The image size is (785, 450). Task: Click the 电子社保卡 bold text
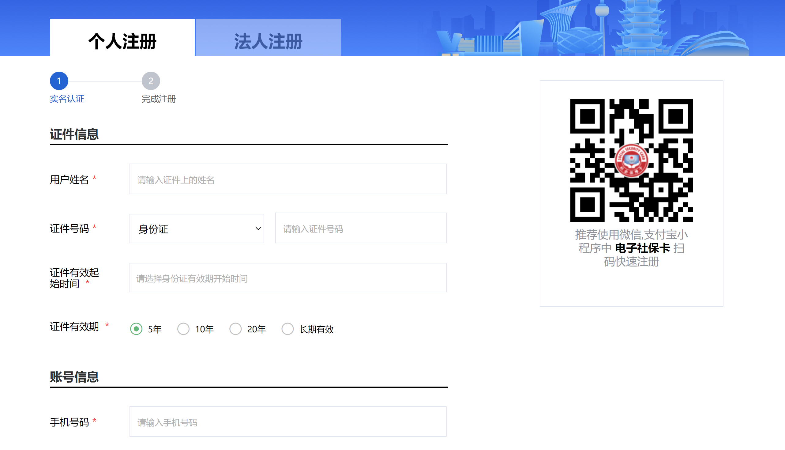tap(642, 248)
